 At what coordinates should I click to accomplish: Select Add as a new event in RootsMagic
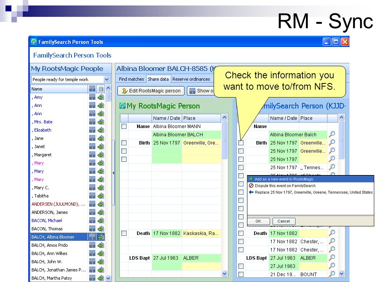click(310, 179)
